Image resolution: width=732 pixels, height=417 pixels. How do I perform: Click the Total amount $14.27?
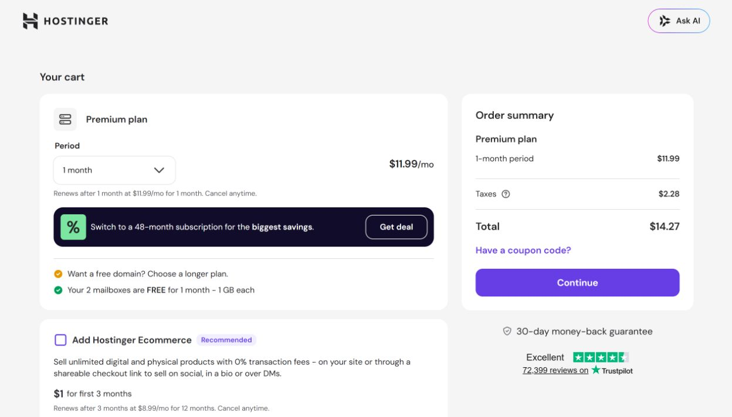(665, 227)
